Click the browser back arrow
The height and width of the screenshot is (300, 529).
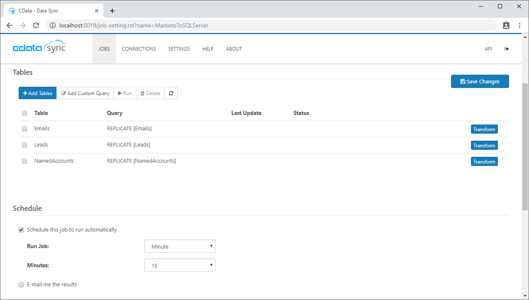10,25
